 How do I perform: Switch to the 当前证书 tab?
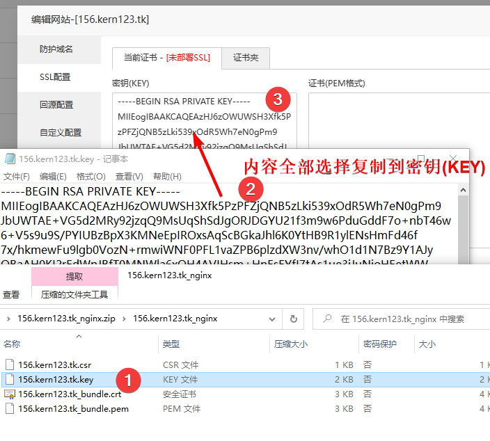(x=167, y=58)
